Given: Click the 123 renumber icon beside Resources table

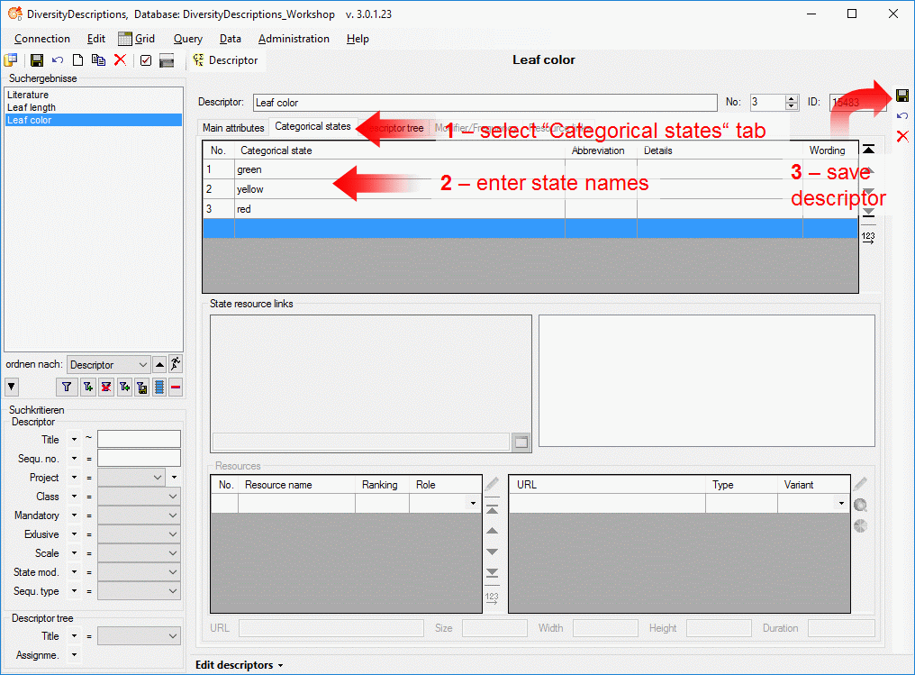Looking at the screenshot, I should [x=492, y=597].
